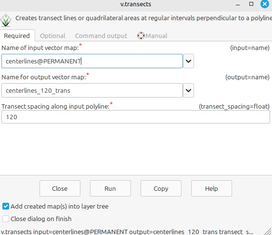Screen dimensions: 272x235
Task: Click the Run button
Action: pyautogui.click(x=110, y=188)
